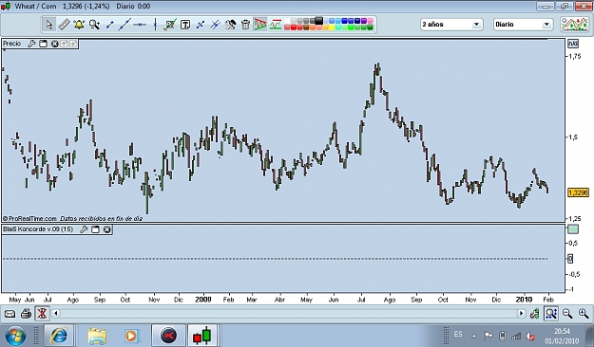Show hidden tray icons arrow
This screenshot has height=347, width=594.
tap(474, 336)
